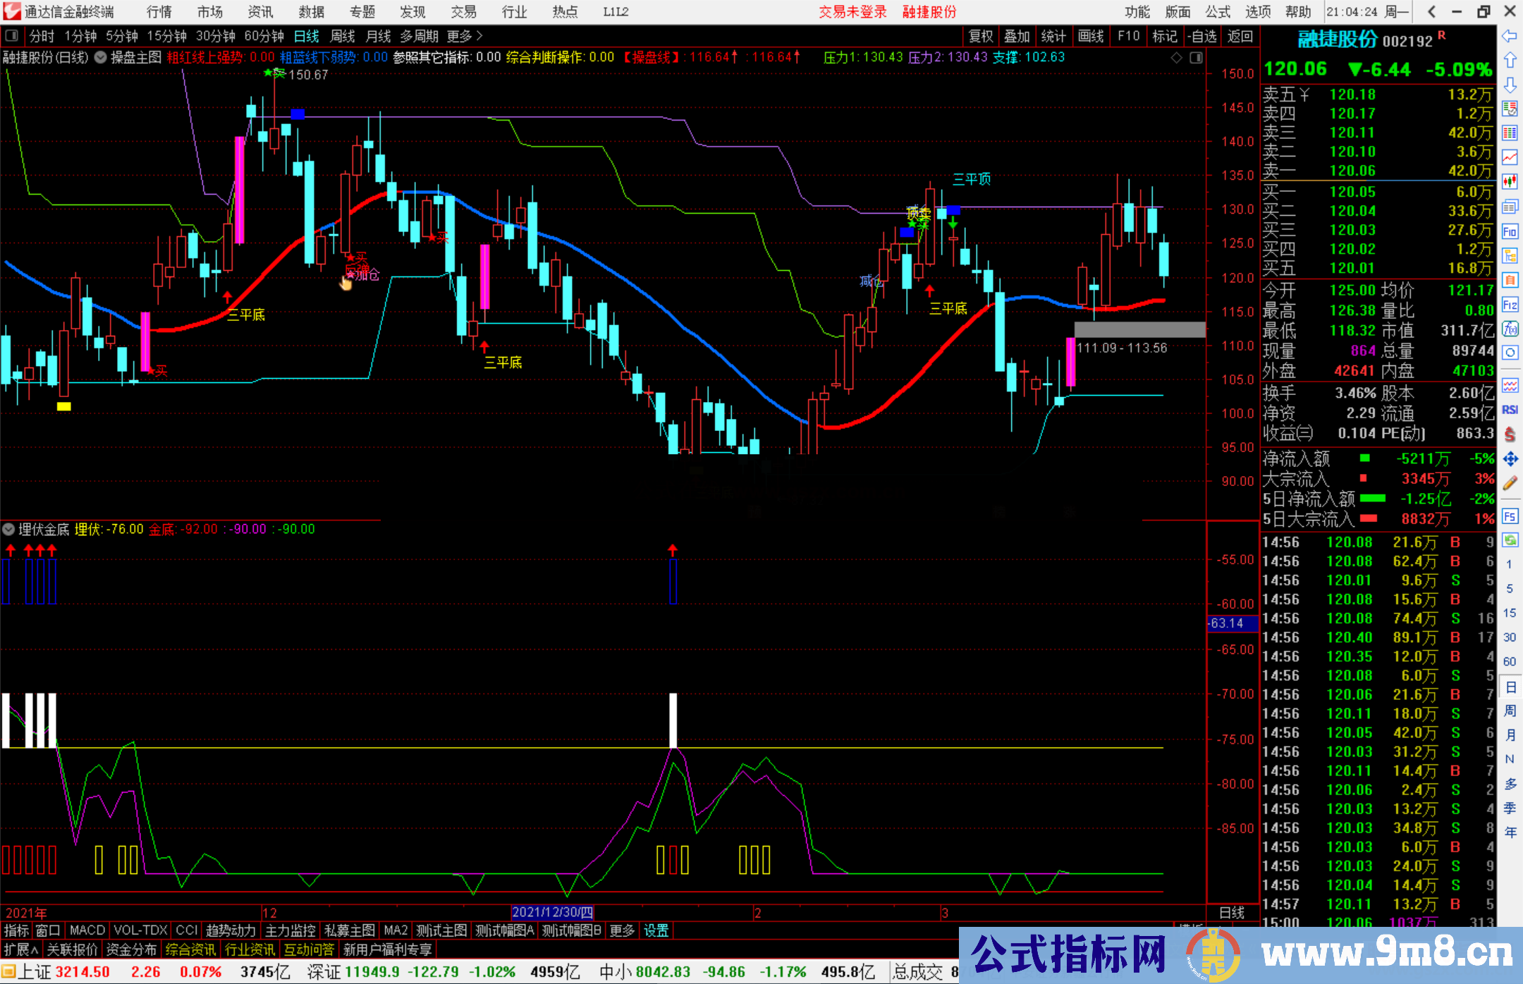Open the F10 company info sidebar icon
This screenshot has height=984, width=1523.
coord(1510,231)
